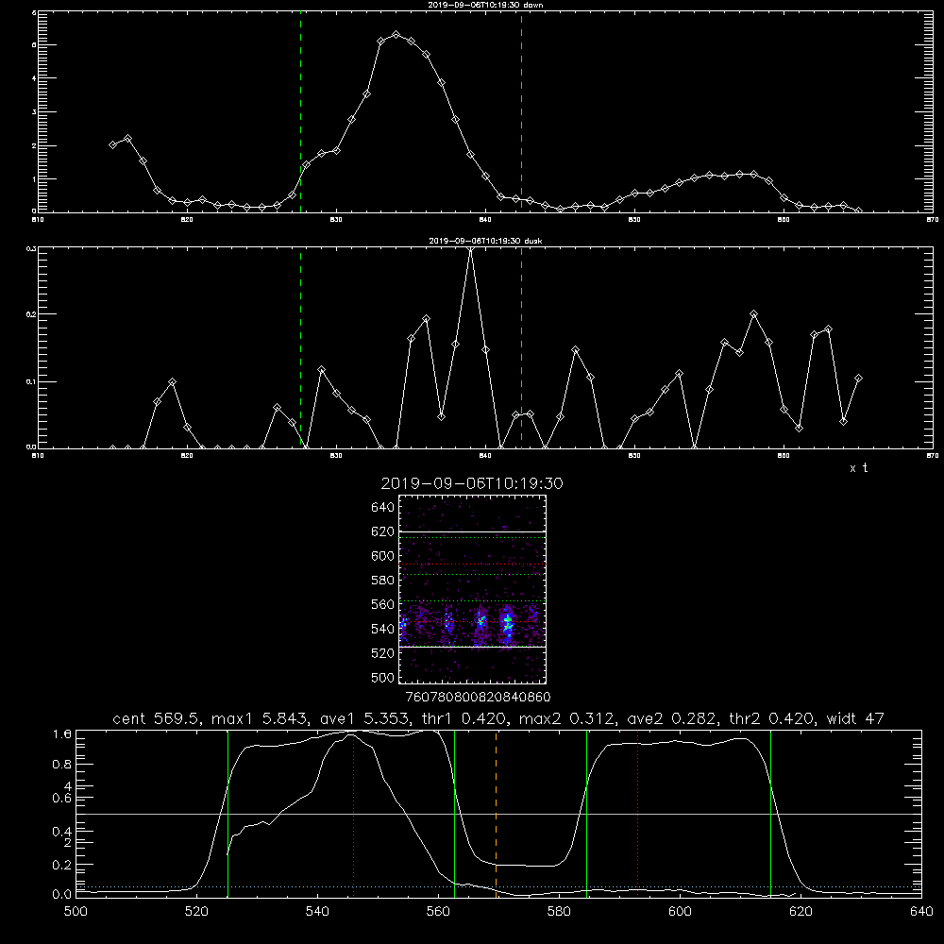Image resolution: width=944 pixels, height=944 pixels.
Task: Click the large '2019-09-06T10:19:30' title above the image
Action: (472, 483)
